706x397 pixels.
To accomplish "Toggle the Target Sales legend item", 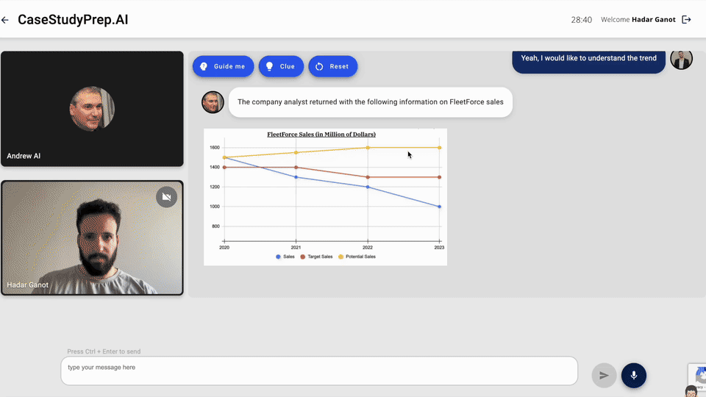I will tap(316, 257).
